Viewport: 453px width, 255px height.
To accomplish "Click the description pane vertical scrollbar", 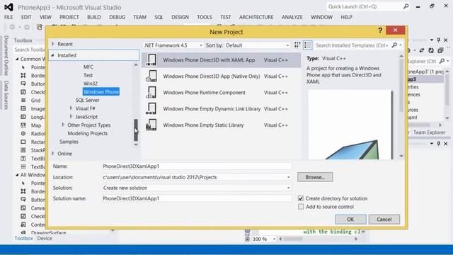I will 401,106.
